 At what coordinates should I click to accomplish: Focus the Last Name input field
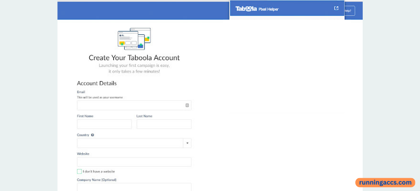pyautogui.click(x=164, y=124)
